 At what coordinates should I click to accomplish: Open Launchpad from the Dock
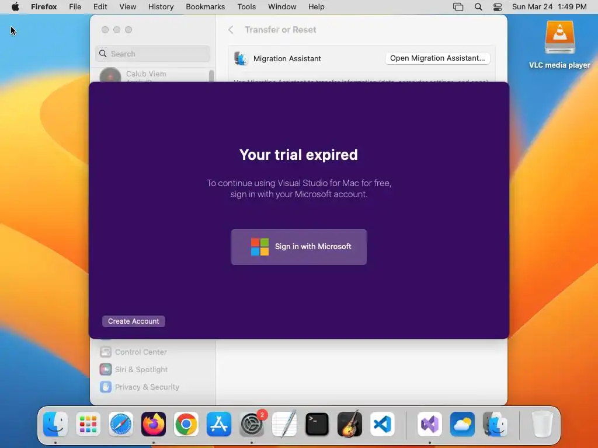click(x=88, y=424)
